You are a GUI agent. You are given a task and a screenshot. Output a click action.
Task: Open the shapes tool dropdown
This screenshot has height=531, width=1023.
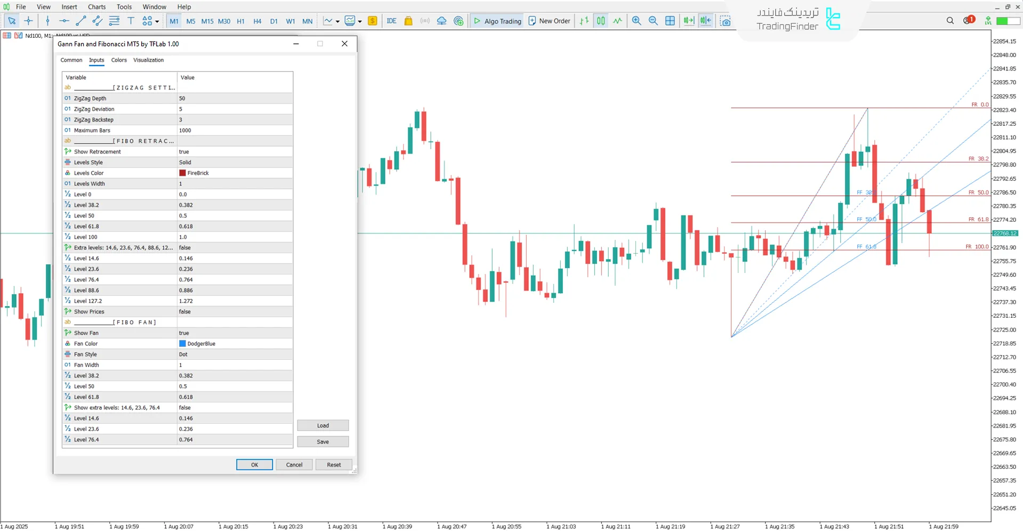156,22
